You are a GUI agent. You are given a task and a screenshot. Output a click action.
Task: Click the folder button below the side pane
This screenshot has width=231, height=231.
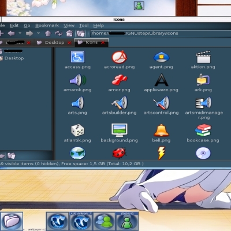click(x=12, y=155)
